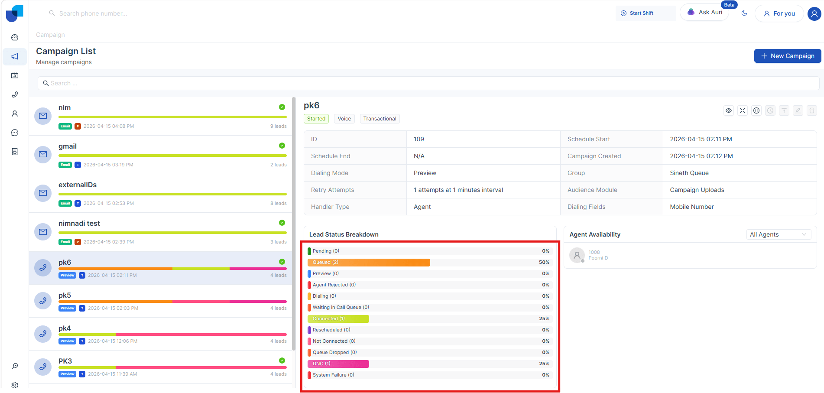Screen dimensions: 824x393
Task: Open the contacts card icon in sidebar
Action: tap(15, 75)
